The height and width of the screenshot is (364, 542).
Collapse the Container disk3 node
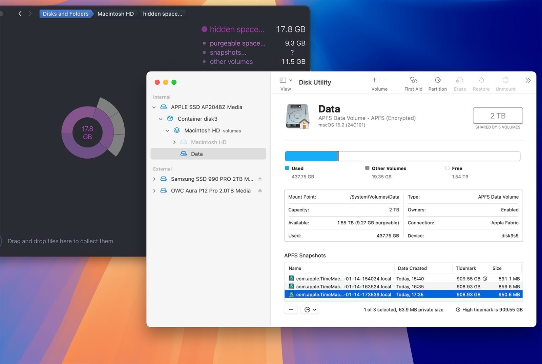click(x=161, y=119)
